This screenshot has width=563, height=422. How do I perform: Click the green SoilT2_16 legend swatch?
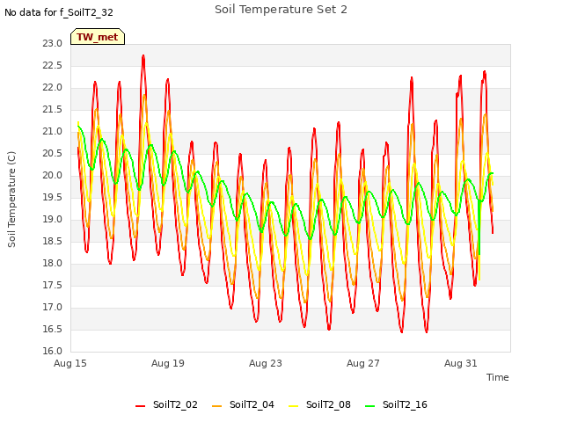[369, 406]
